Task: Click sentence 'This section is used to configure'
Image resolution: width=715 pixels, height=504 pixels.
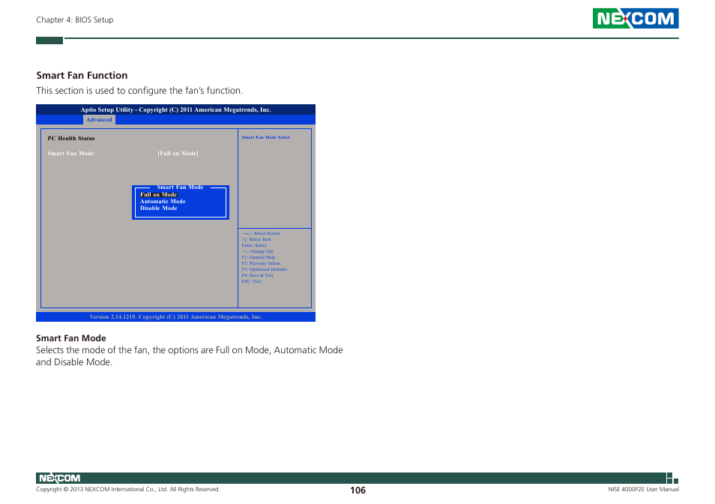Action: point(139,90)
